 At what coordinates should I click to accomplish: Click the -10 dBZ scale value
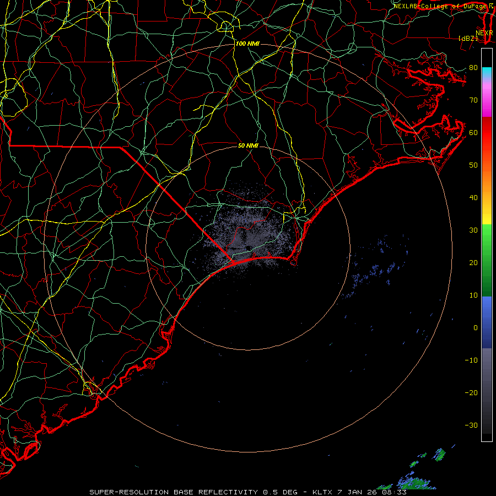471,360
